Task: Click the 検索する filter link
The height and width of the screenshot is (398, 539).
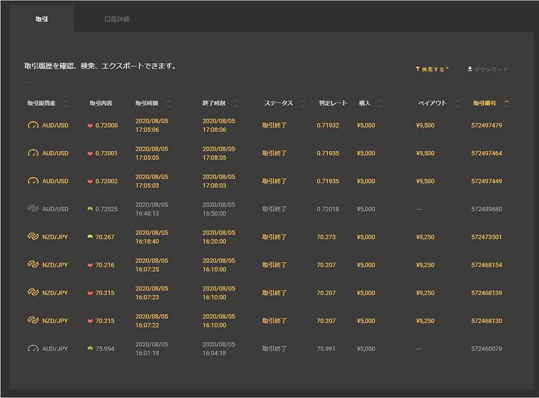Action: pos(433,69)
